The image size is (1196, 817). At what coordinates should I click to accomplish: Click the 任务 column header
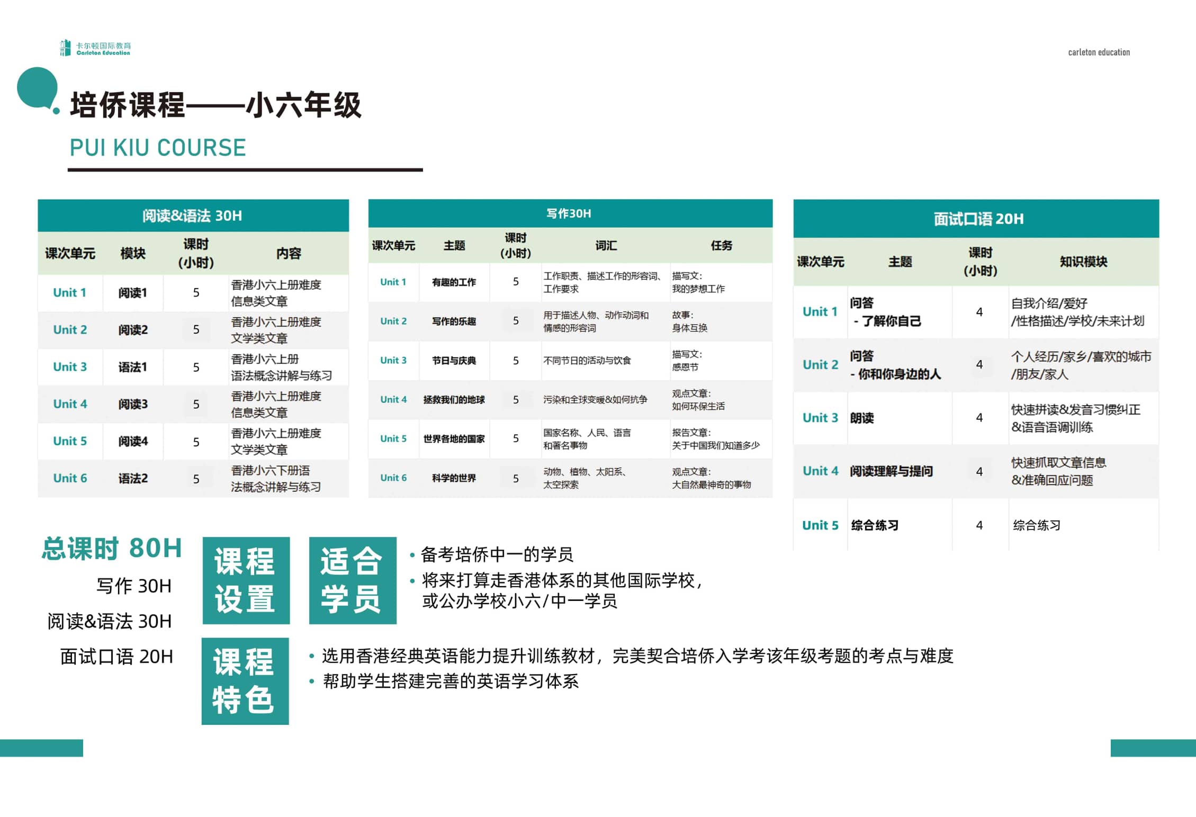(721, 245)
